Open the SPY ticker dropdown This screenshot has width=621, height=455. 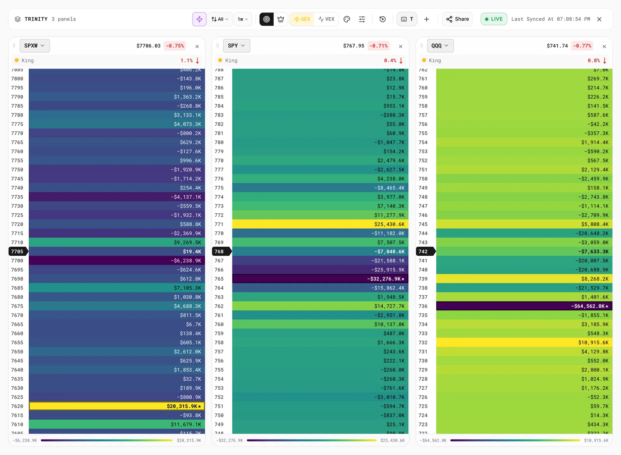(x=236, y=46)
